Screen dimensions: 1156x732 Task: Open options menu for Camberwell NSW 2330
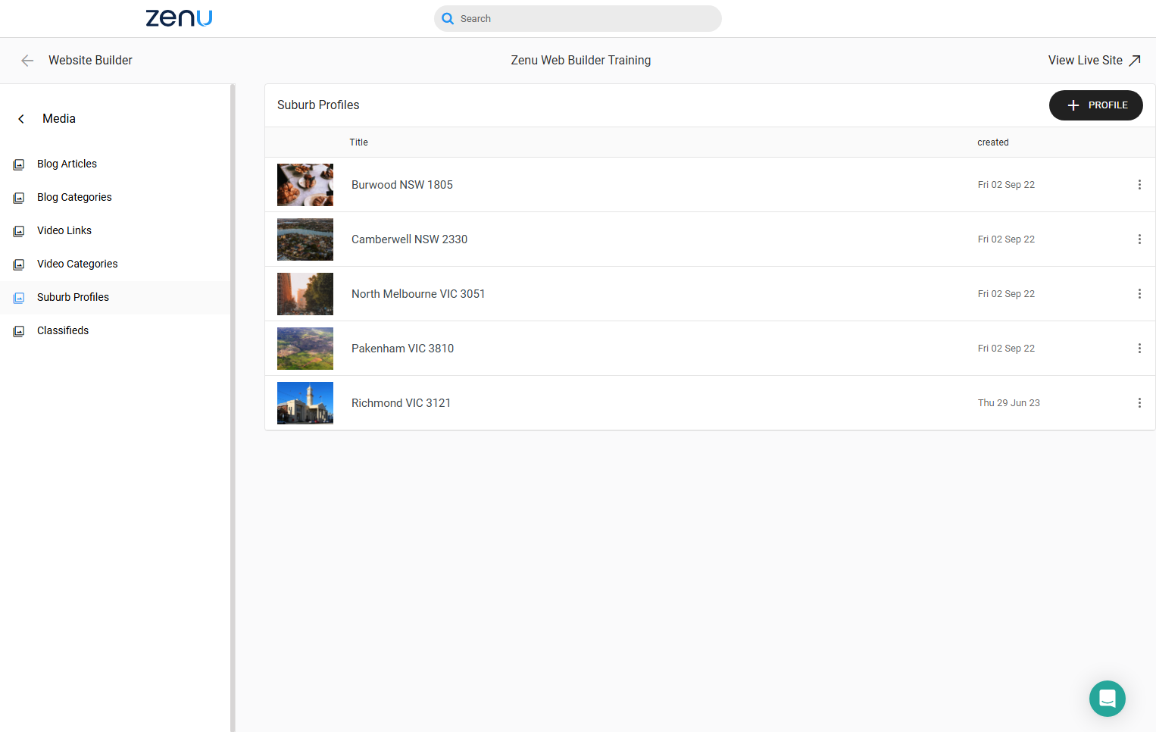click(1139, 239)
